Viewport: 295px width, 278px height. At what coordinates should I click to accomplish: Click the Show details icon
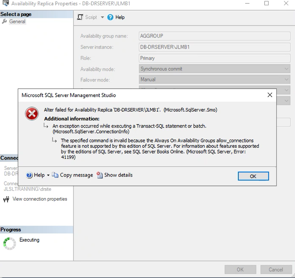point(99,175)
